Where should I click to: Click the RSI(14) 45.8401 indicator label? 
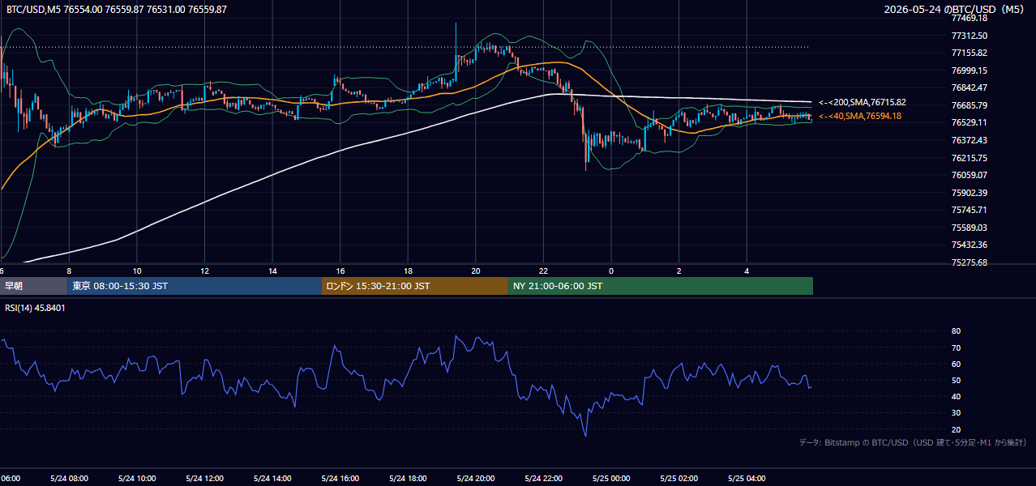pyautogui.click(x=35, y=308)
